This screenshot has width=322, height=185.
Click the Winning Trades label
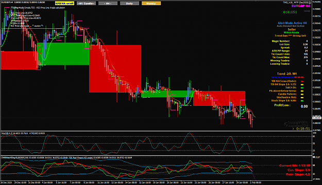[x=280, y=61]
